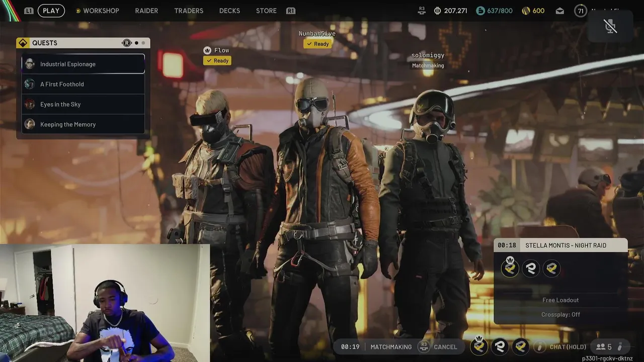This screenshot has width=644, height=362.
Task: Click the stick icon beside Chat (Hold)
Action: [x=540, y=347]
